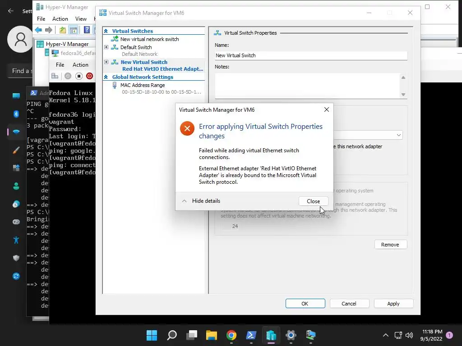Viewport: 462px width, 346px height.
Task: Click Up one level folder toolbar icon
Action: (x=62, y=30)
